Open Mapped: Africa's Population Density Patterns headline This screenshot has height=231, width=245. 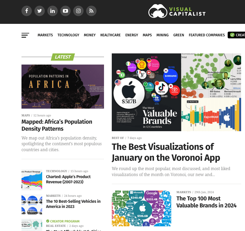[x=57, y=125]
